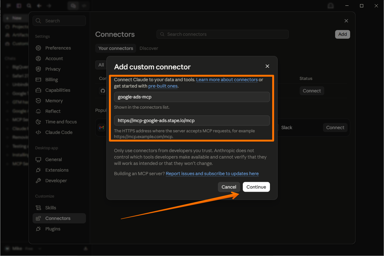Close the settings window with X

pos(346,21)
